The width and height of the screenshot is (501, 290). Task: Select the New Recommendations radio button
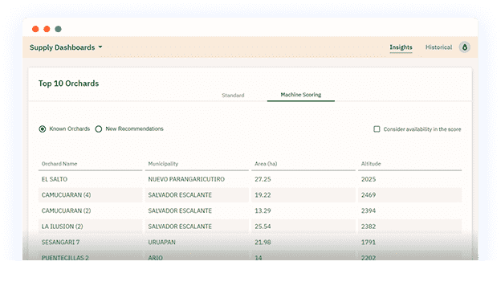click(x=99, y=129)
